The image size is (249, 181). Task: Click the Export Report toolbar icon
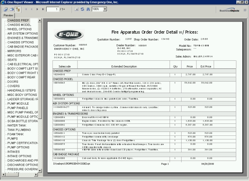[6, 9]
